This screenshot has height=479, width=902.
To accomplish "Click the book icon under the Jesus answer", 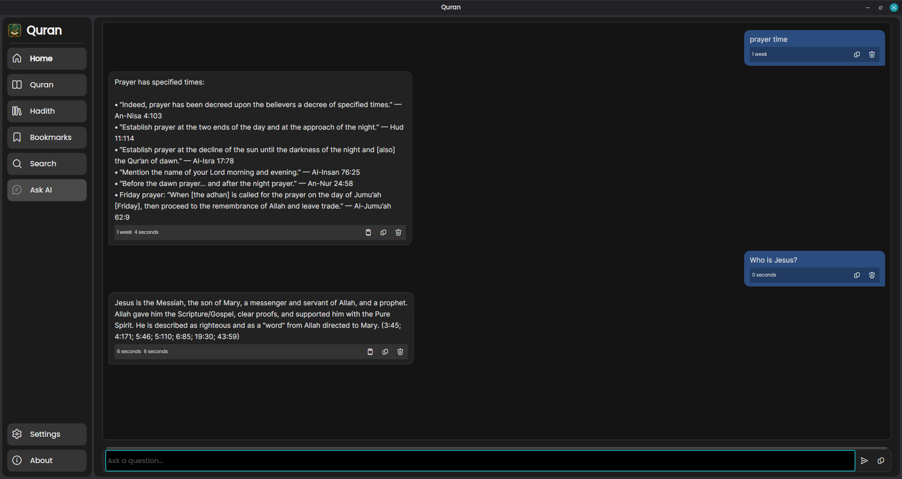I will (x=370, y=352).
